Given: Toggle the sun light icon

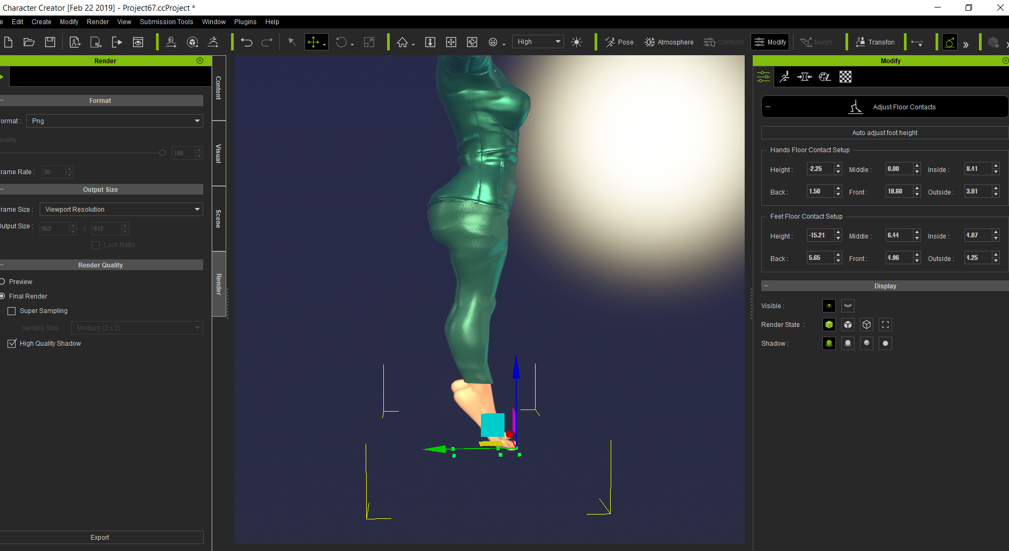Looking at the screenshot, I should [576, 42].
